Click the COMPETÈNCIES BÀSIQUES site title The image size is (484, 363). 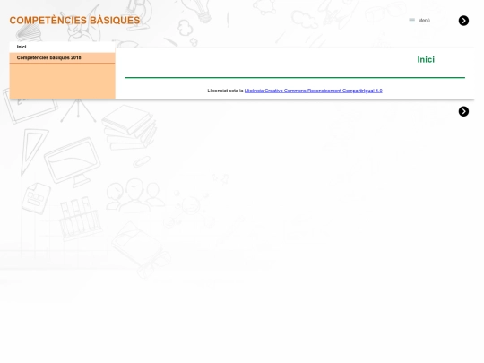pos(74,21)
